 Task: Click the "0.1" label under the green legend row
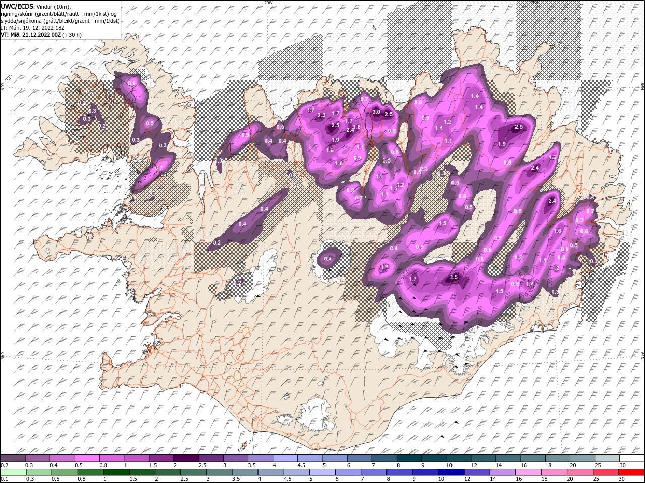[x=4, y=479]
